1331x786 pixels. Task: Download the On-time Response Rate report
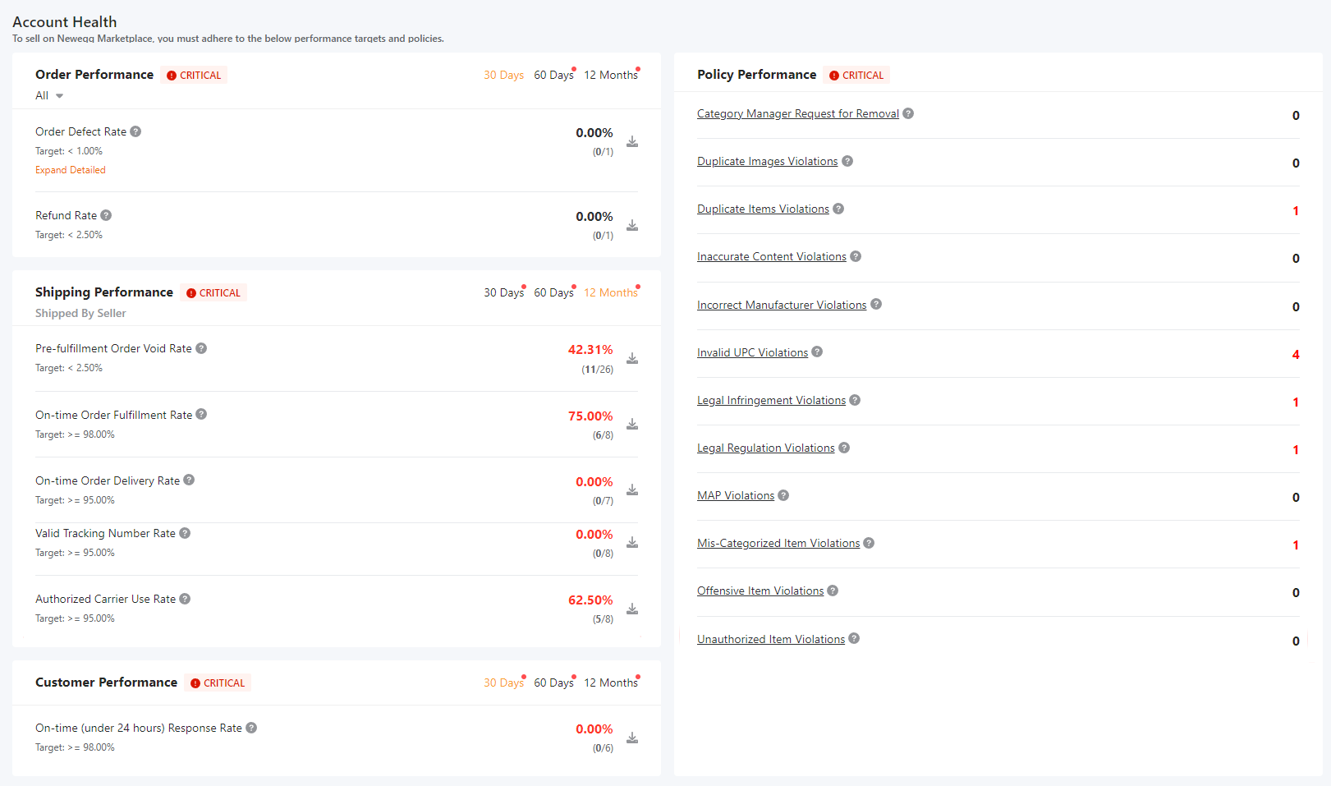pyautogui.click(x=632, y=738)
